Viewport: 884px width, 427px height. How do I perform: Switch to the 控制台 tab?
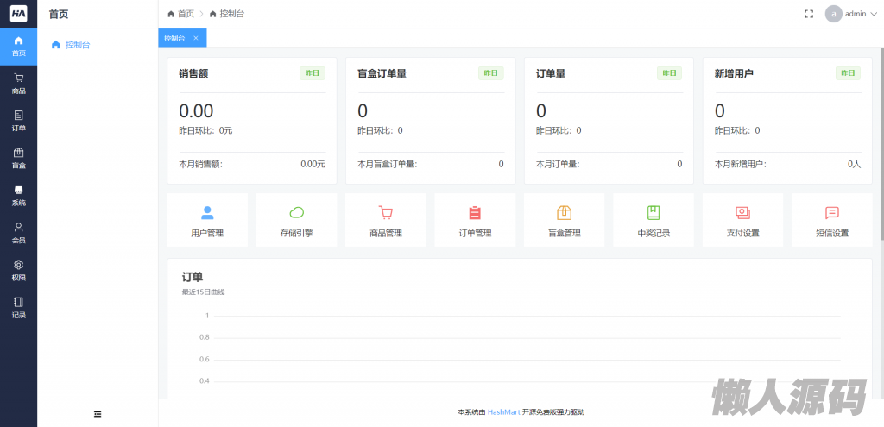(174, 38)
